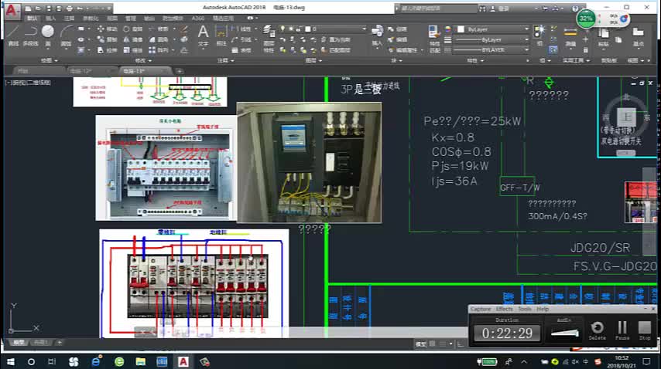Image resolution: width=661 pixels, height=369 pixels.
Task: Open the Default ribbon tab
Action: pyautogui.click(x=32, y=18)
